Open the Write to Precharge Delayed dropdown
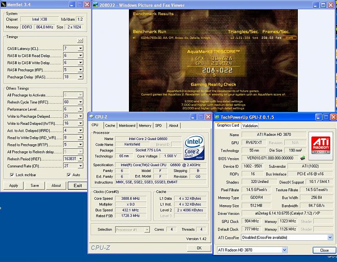 pyautogui.click(x=80, y=116)
